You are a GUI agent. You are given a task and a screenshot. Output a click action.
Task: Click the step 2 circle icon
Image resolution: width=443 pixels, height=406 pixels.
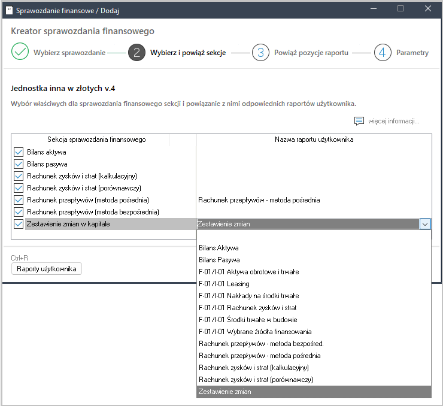tap(136, 53)
